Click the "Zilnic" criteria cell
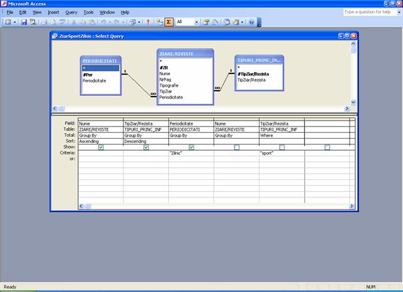This screenshot has width=403, height=292. pyautogui.click(x=191, y=153)
